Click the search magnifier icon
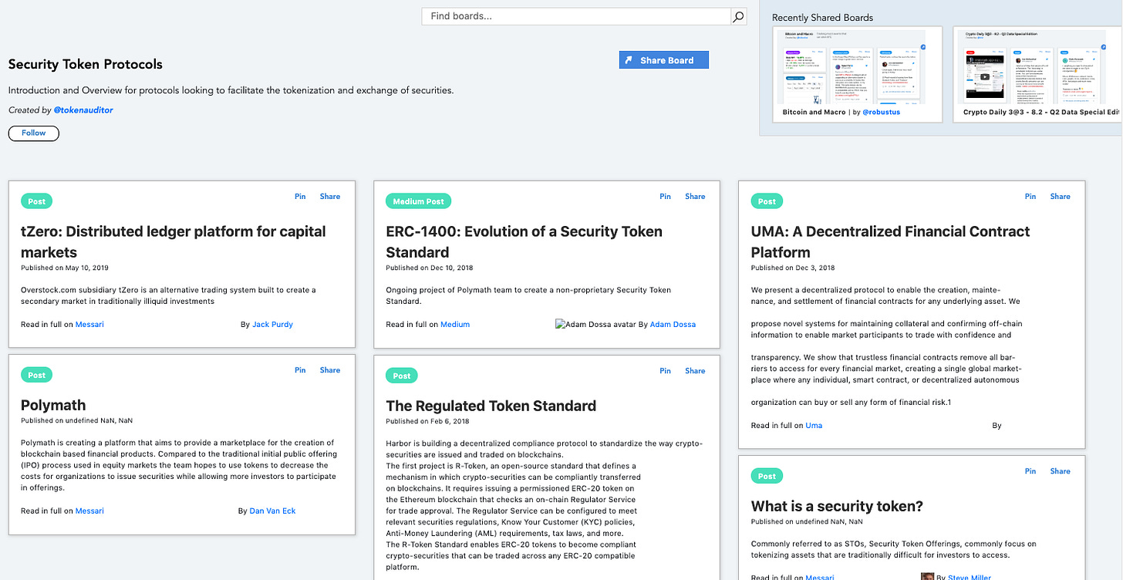1123x580 pixels. click(x=738, y=16)
